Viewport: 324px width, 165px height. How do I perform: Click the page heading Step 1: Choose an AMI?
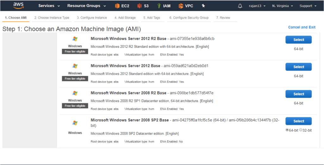72,29
